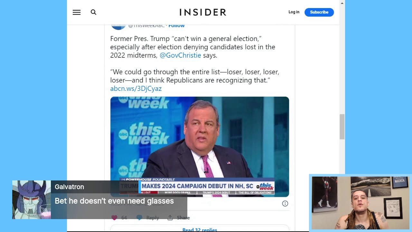Viewport: 412px width, 232px height.
Task: Share the tweet via share icon
Action: (170, 218)
